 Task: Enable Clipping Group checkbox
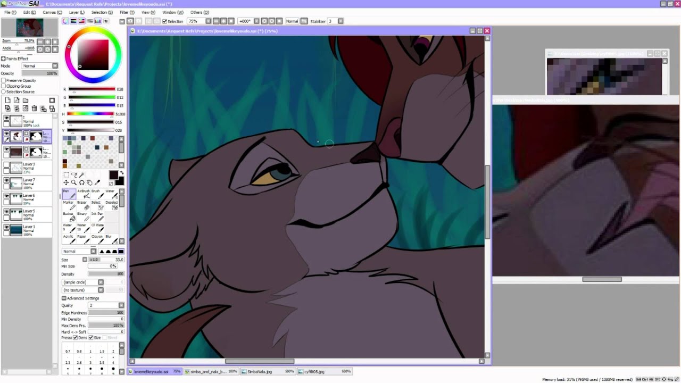click(x=3, y=86)
